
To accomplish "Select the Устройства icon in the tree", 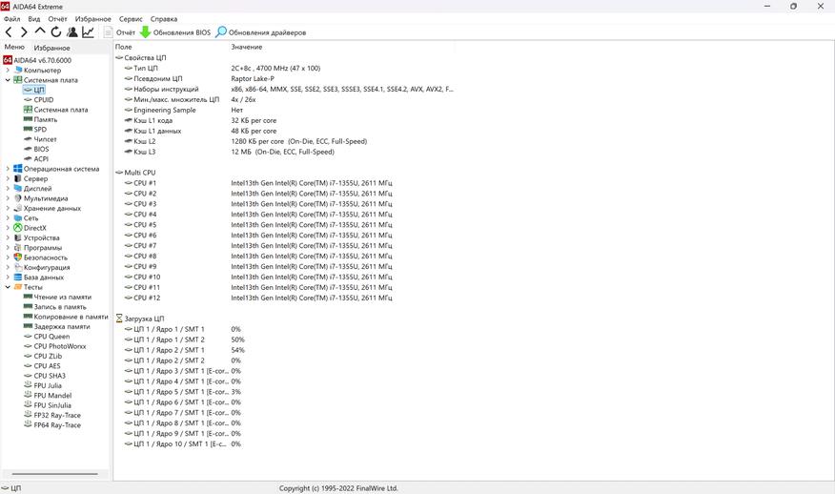I will click(x=17, y=237).
